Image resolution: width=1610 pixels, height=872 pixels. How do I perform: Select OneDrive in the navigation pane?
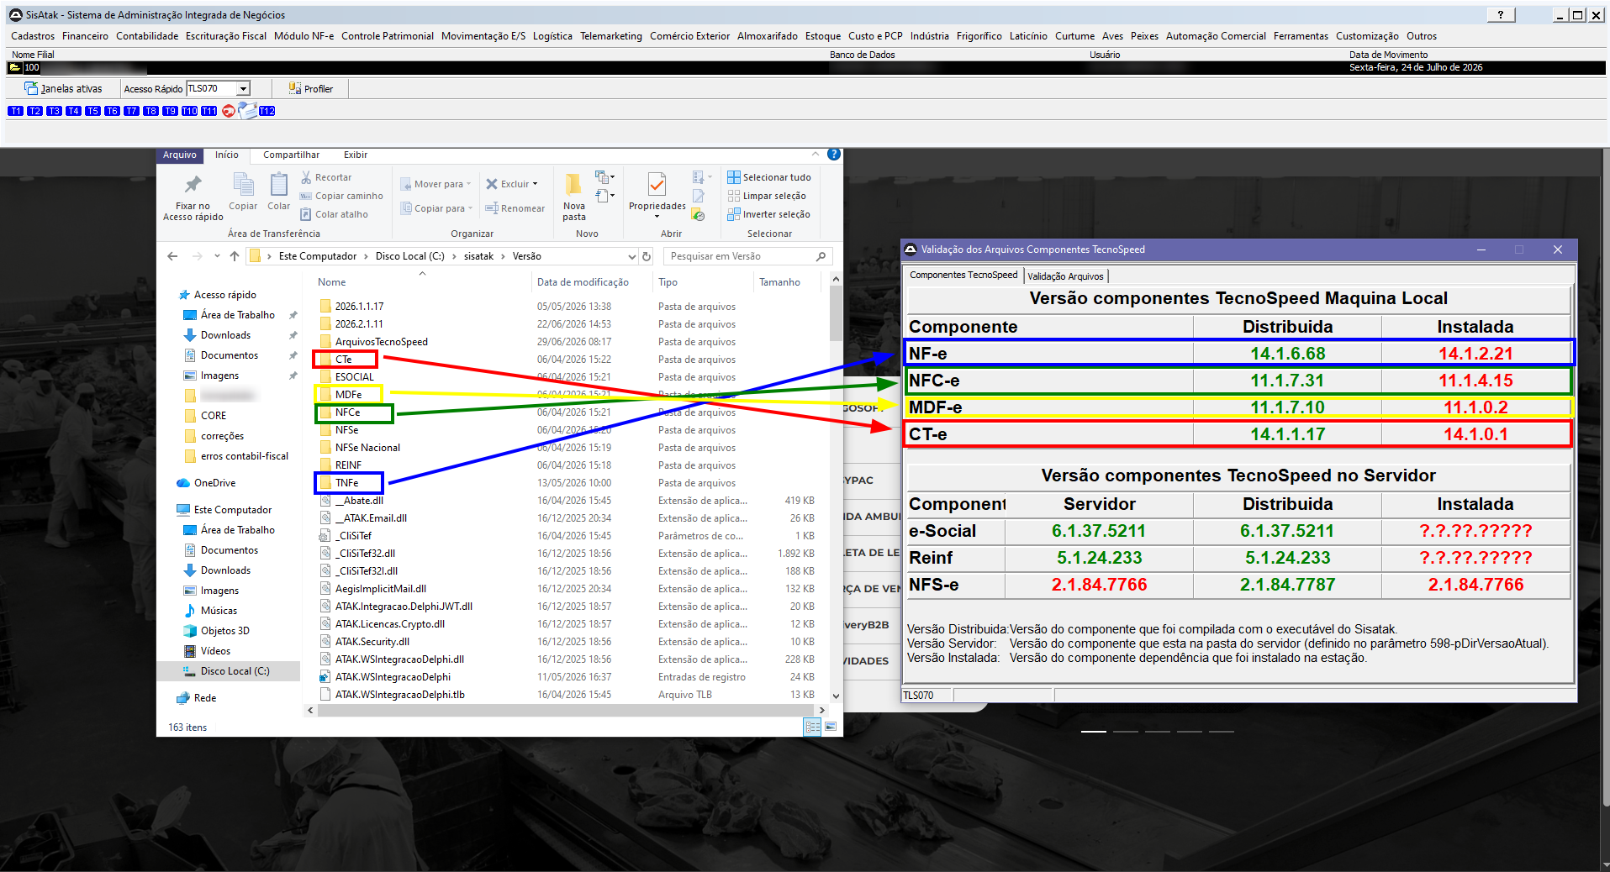coord(214,483)
